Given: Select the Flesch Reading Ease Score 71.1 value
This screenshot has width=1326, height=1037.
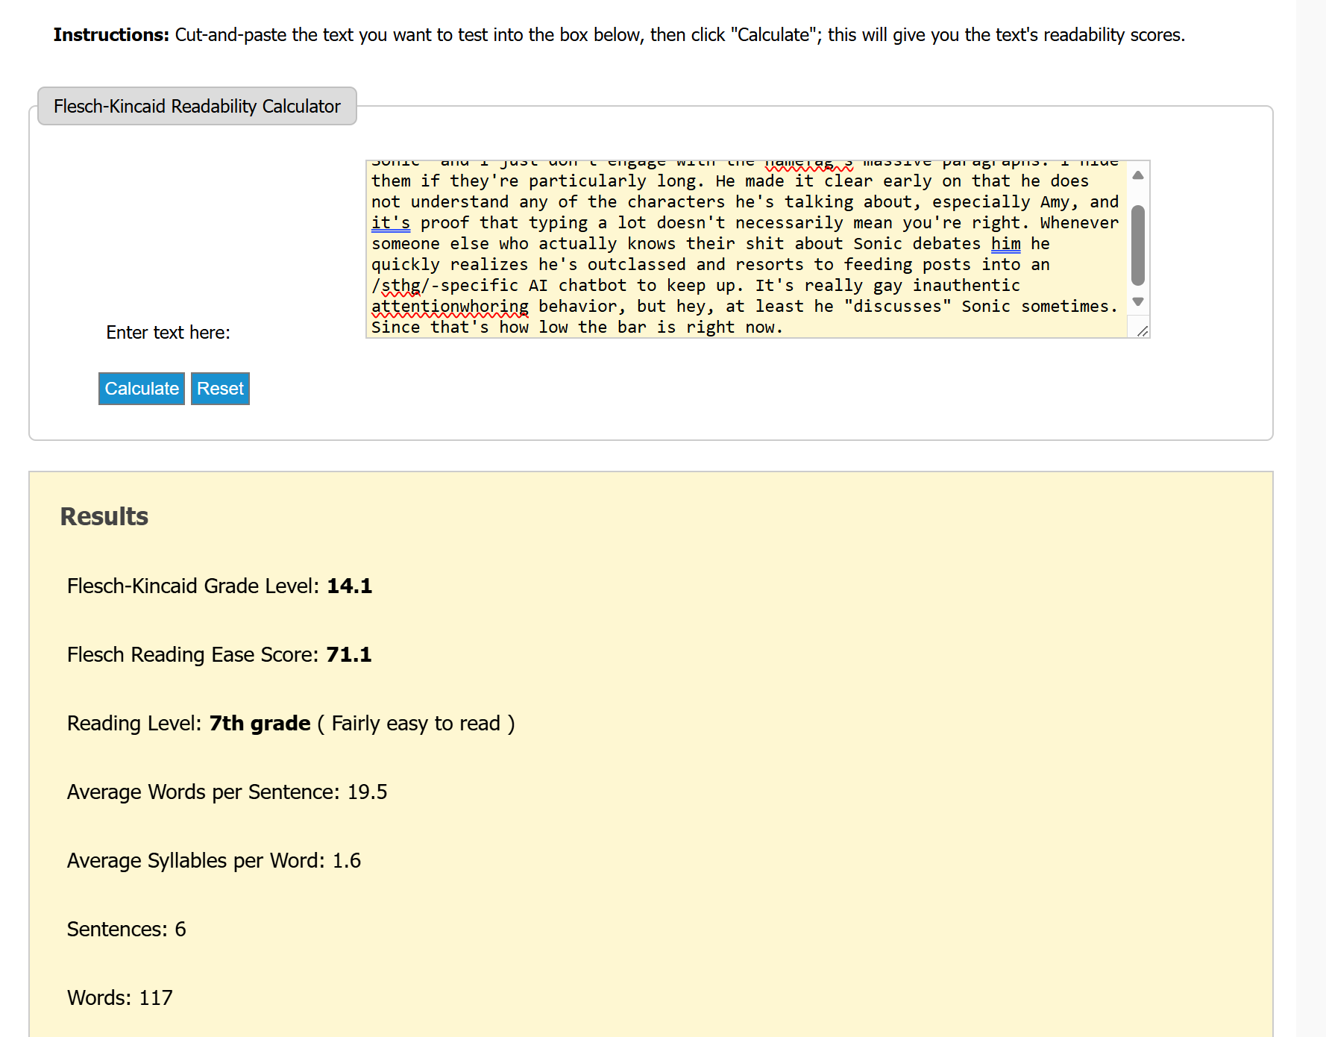Looking at the screenshot, I should [x=349, y=655].
